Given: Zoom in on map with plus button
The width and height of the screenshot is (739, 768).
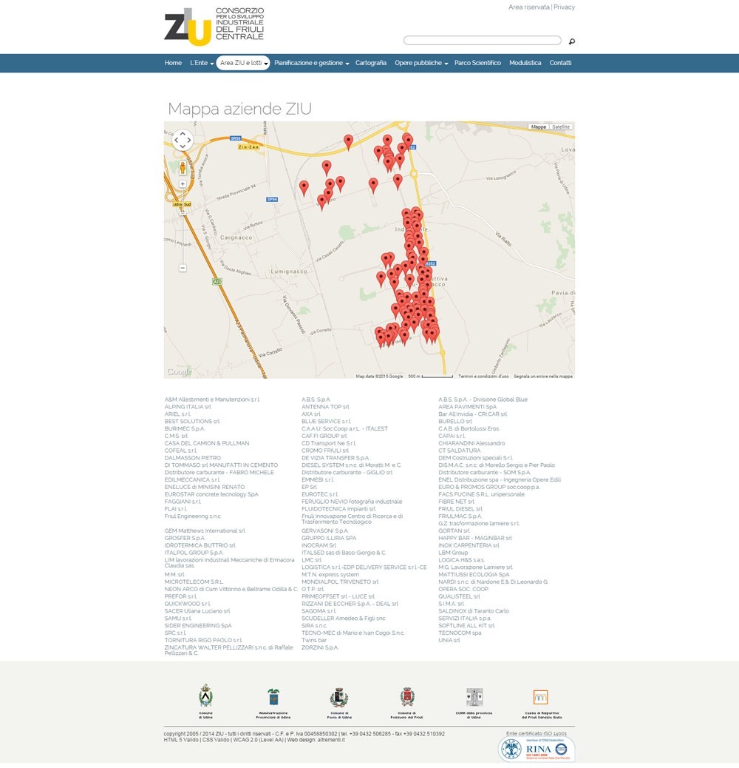Looking at the screenshot, I should (x=183, y=184).
